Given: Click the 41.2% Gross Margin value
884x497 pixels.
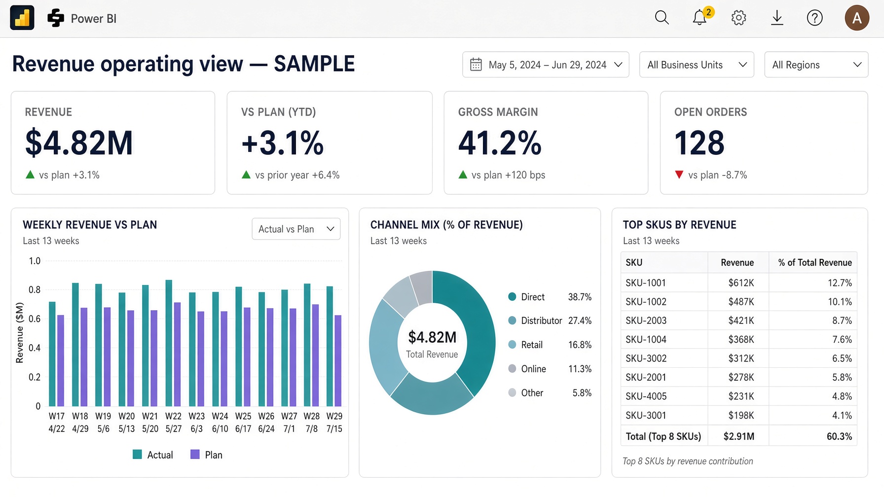Looking at the screenshot, I should point(500,142).
